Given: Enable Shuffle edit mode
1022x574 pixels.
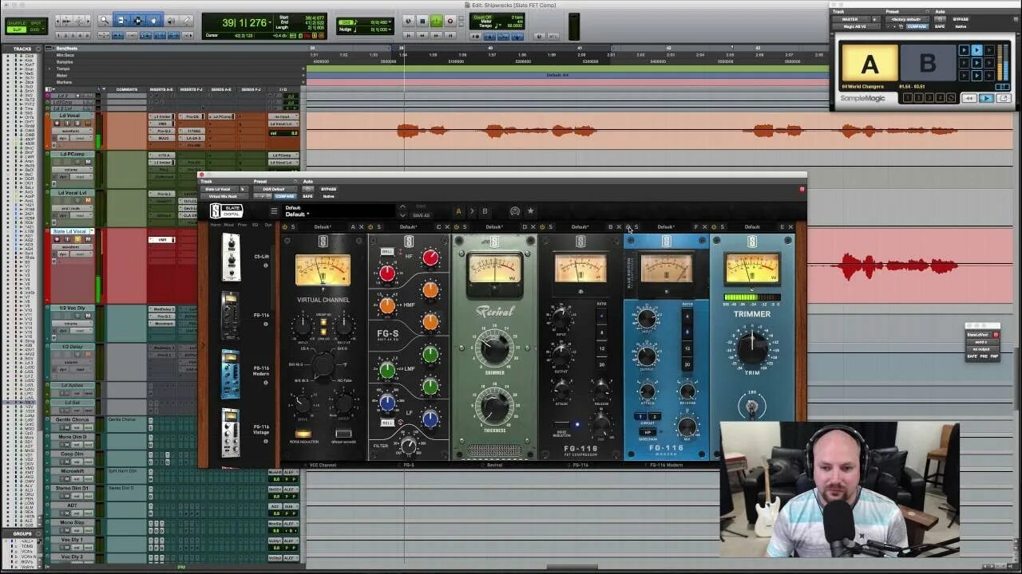Looking at the screenshot, I should (16, 22).
